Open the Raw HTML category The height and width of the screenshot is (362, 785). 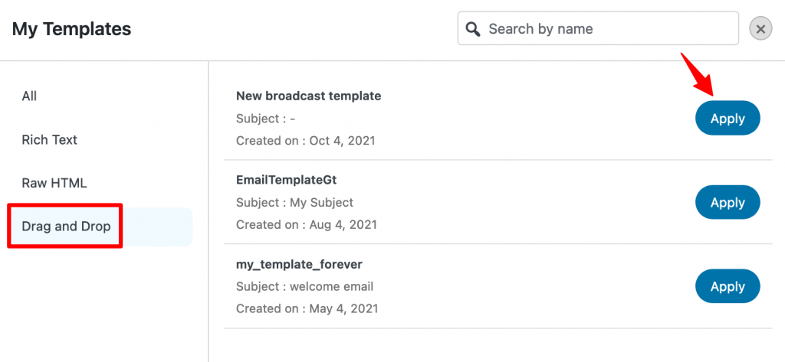[54, 183]
